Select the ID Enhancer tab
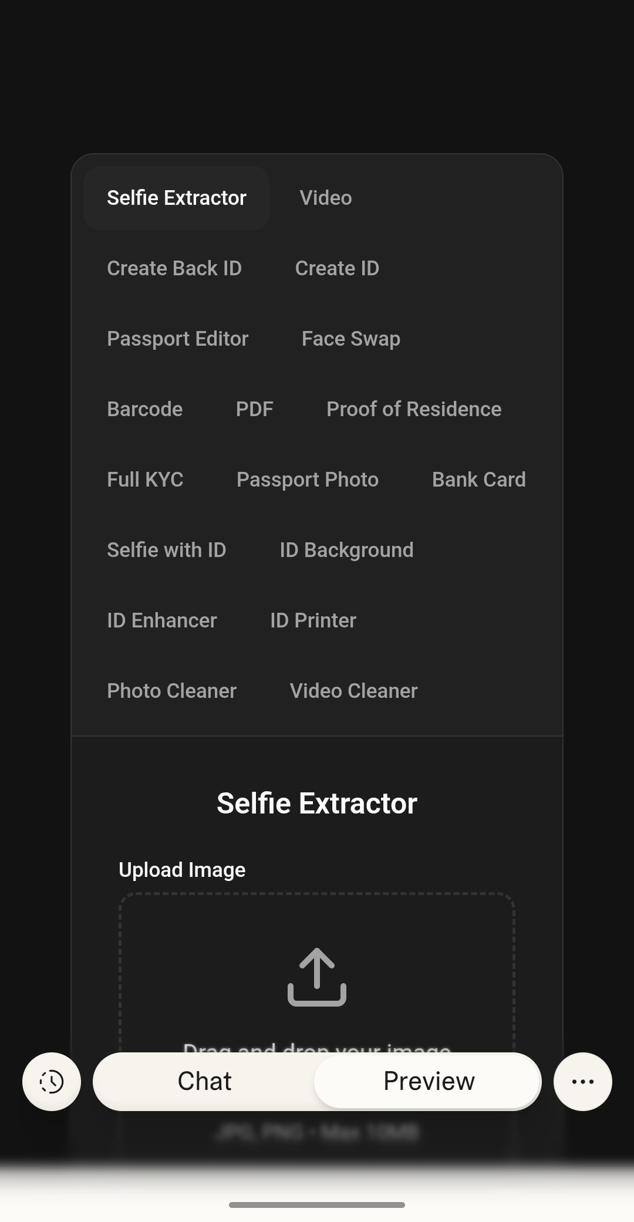This screenshot has height=1222, width=634. [161, 621]
